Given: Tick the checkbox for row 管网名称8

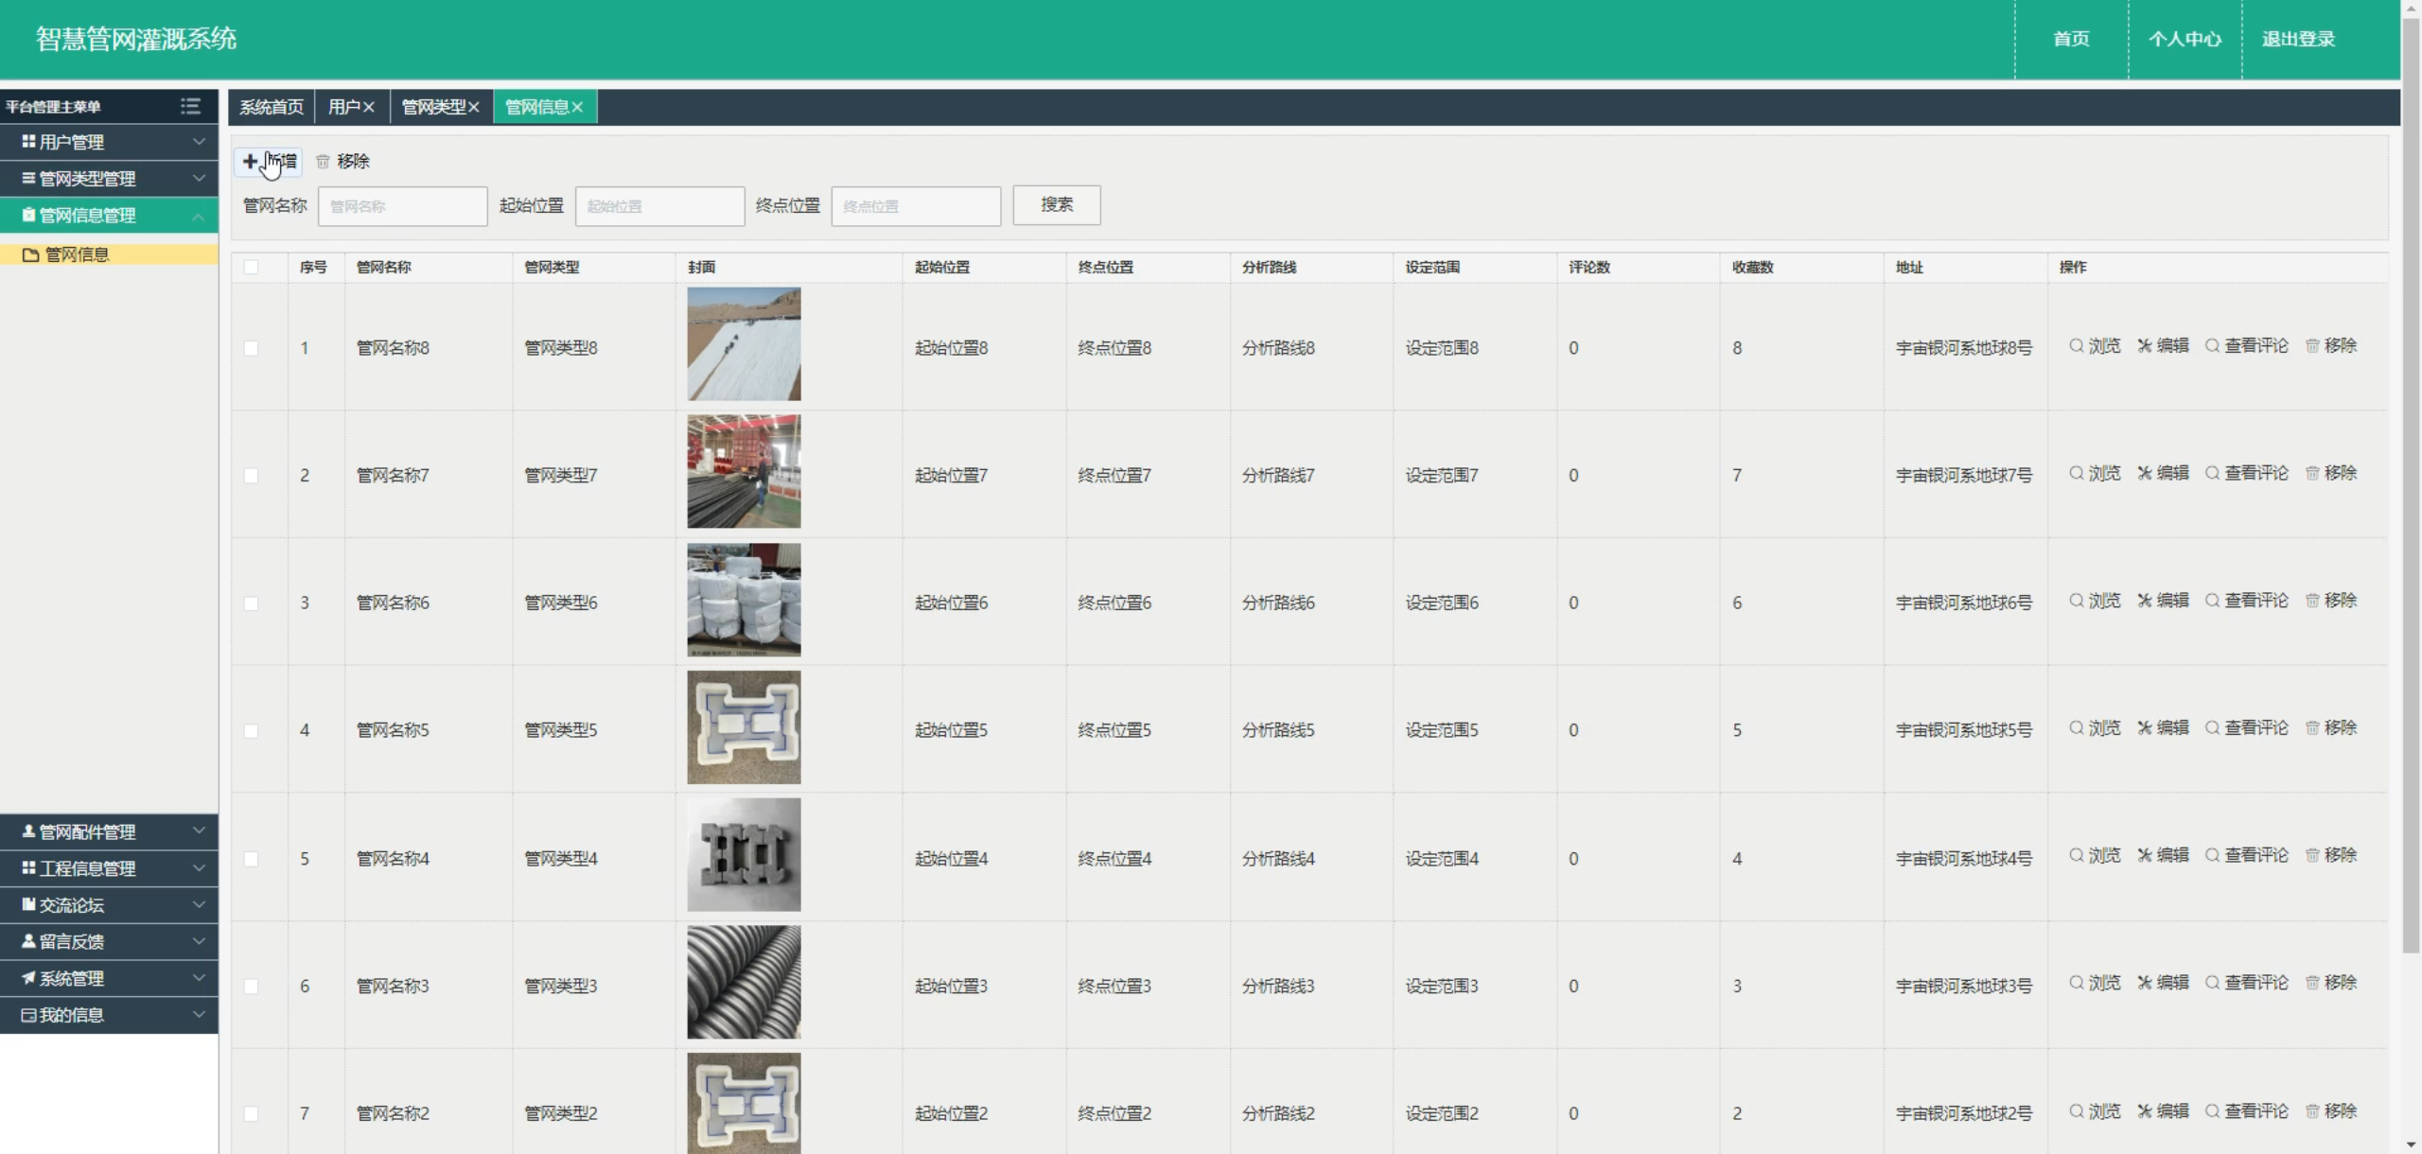Looking at the screenshot, I should 251,348.
